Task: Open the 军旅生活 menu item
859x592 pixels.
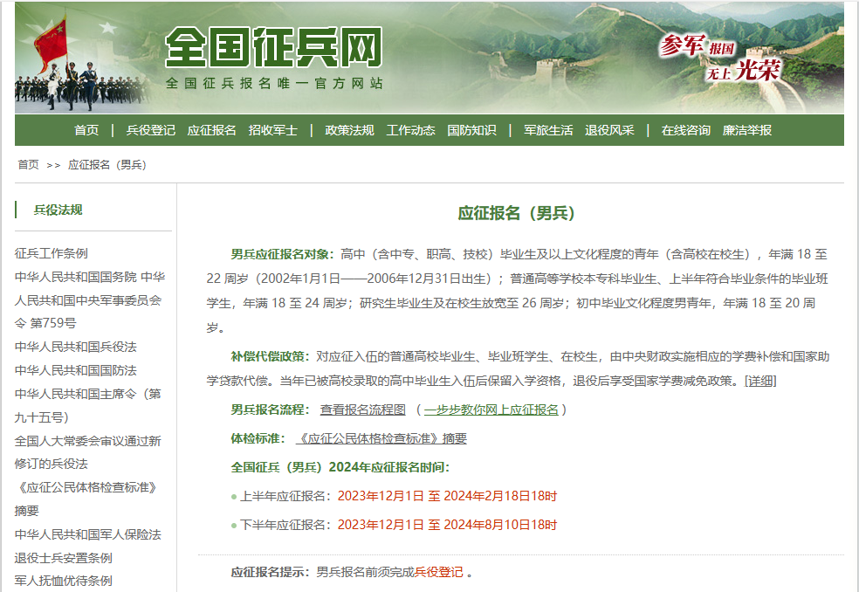Action: (548, 130)
